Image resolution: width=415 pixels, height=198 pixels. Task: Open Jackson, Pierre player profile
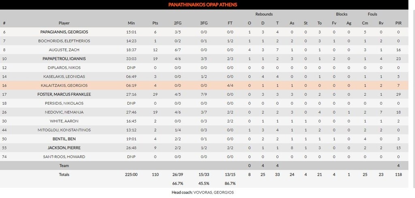pos(64,147)
